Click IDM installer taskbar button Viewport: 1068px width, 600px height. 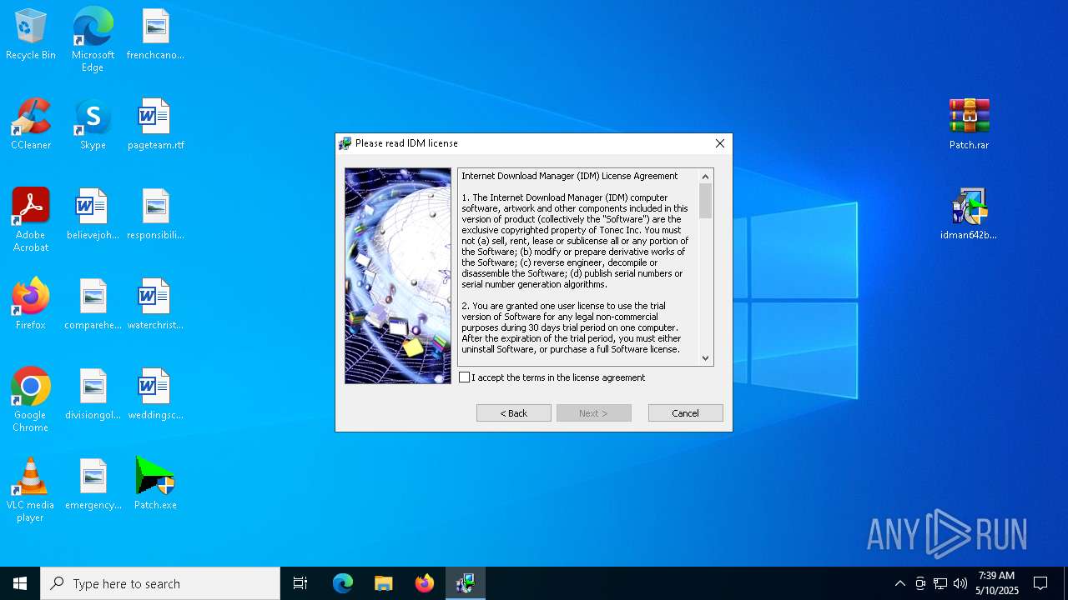[466, 583]
